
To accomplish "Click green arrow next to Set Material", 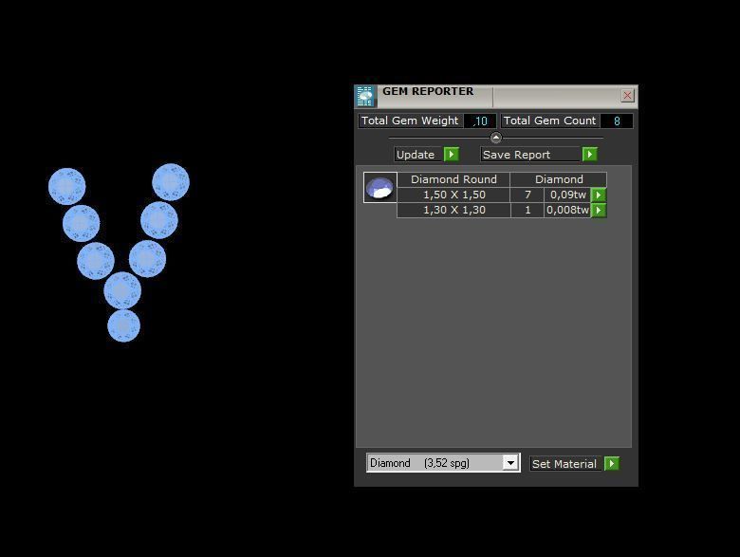I will click(612, 464).
